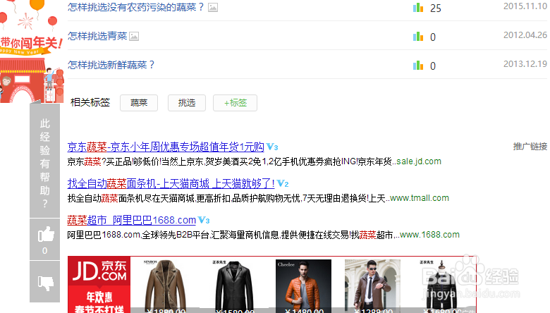This screenshot has width=550, height=313.
Task: Open brown fur-collar jacket product thumbnail
Action: point(165,286)
